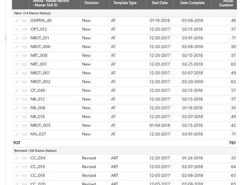The height and width of the screenshot is (185, 246).
Task: Click the eye icon for NRT_008
Action: (x=25, y=56)
